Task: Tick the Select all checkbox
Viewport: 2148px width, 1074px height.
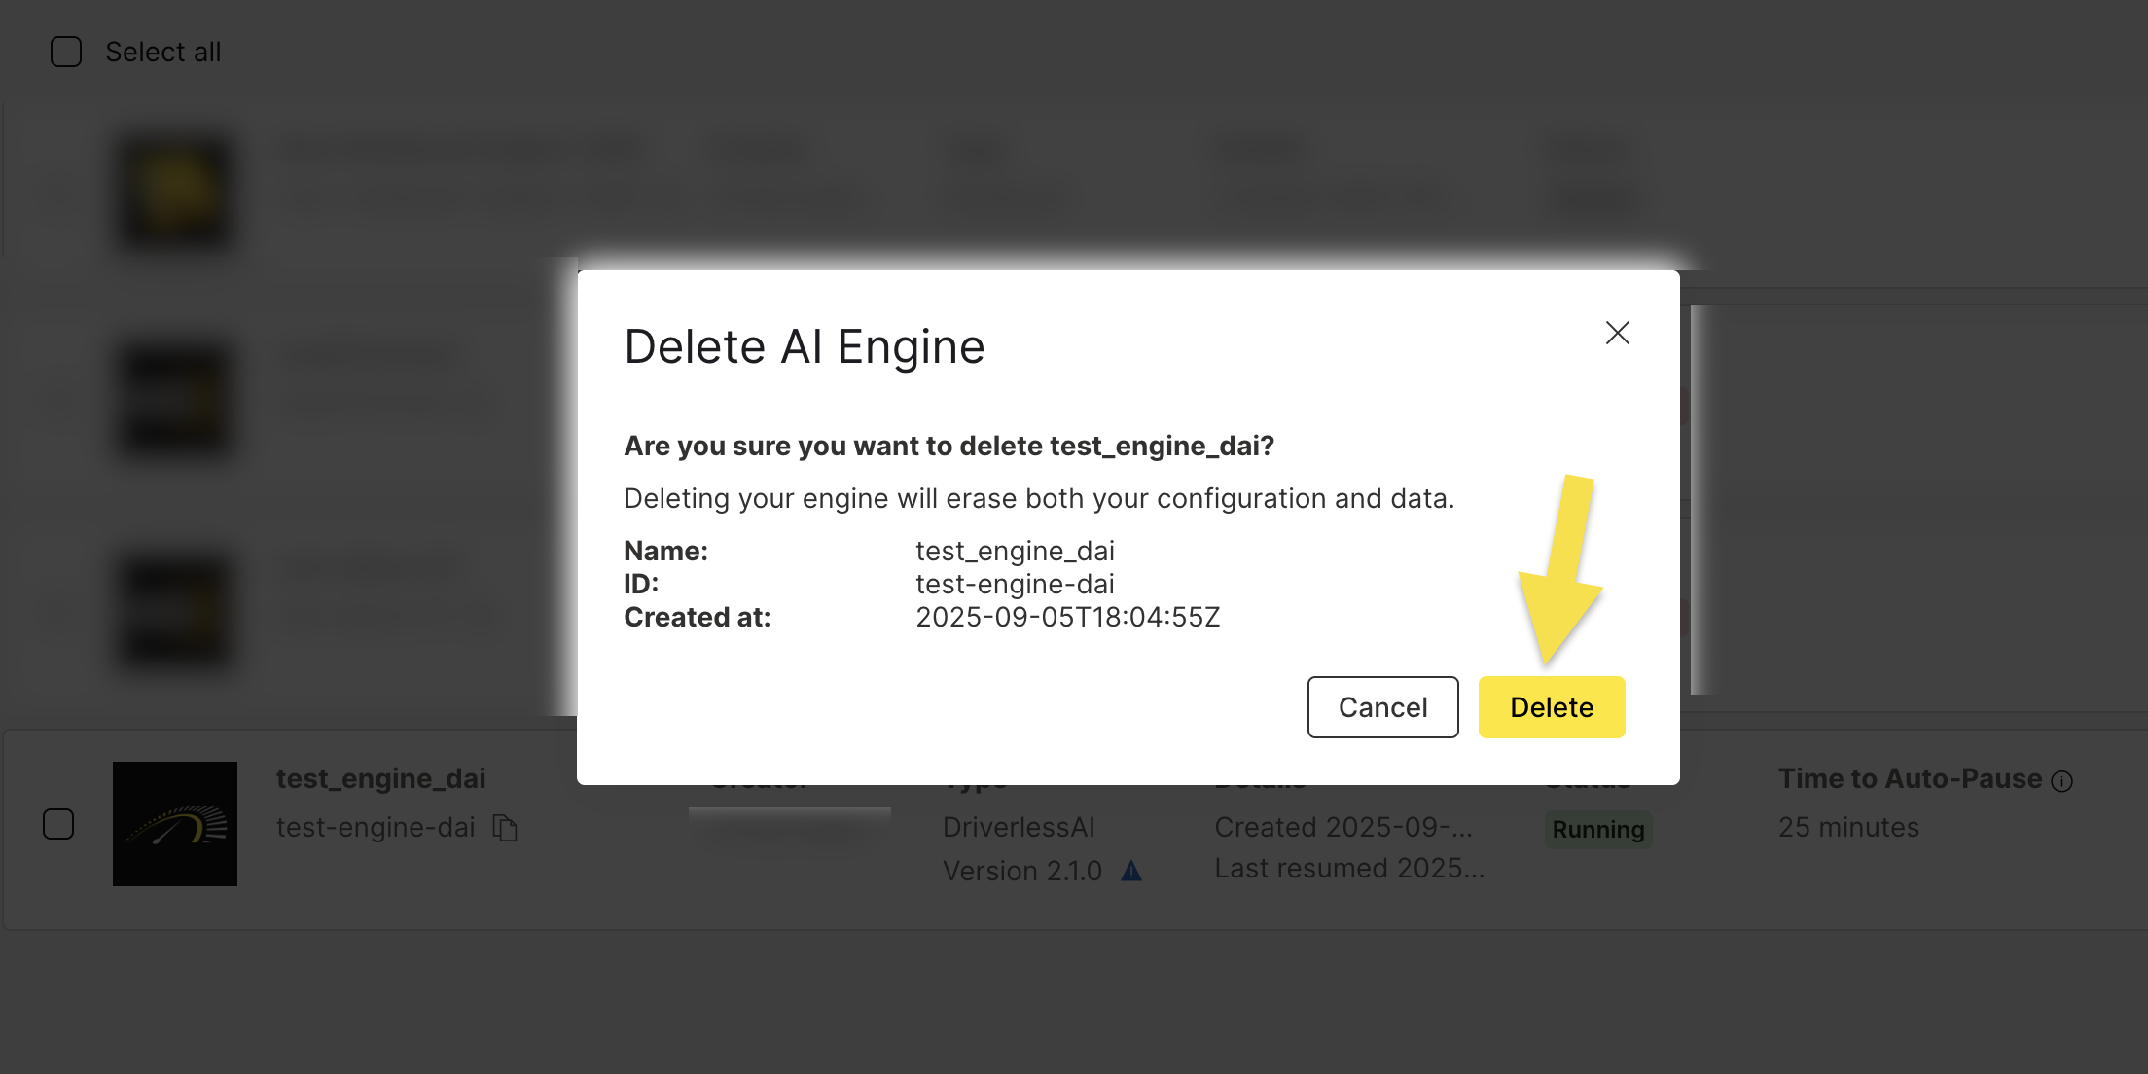Action: (x=66, y=52)
